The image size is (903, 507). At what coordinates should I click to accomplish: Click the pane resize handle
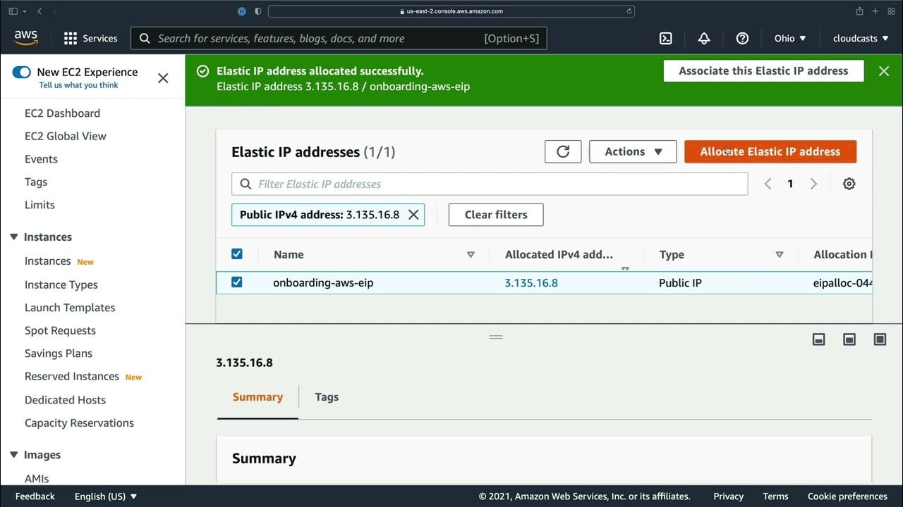pyautogui.click(x=496, y=337)
